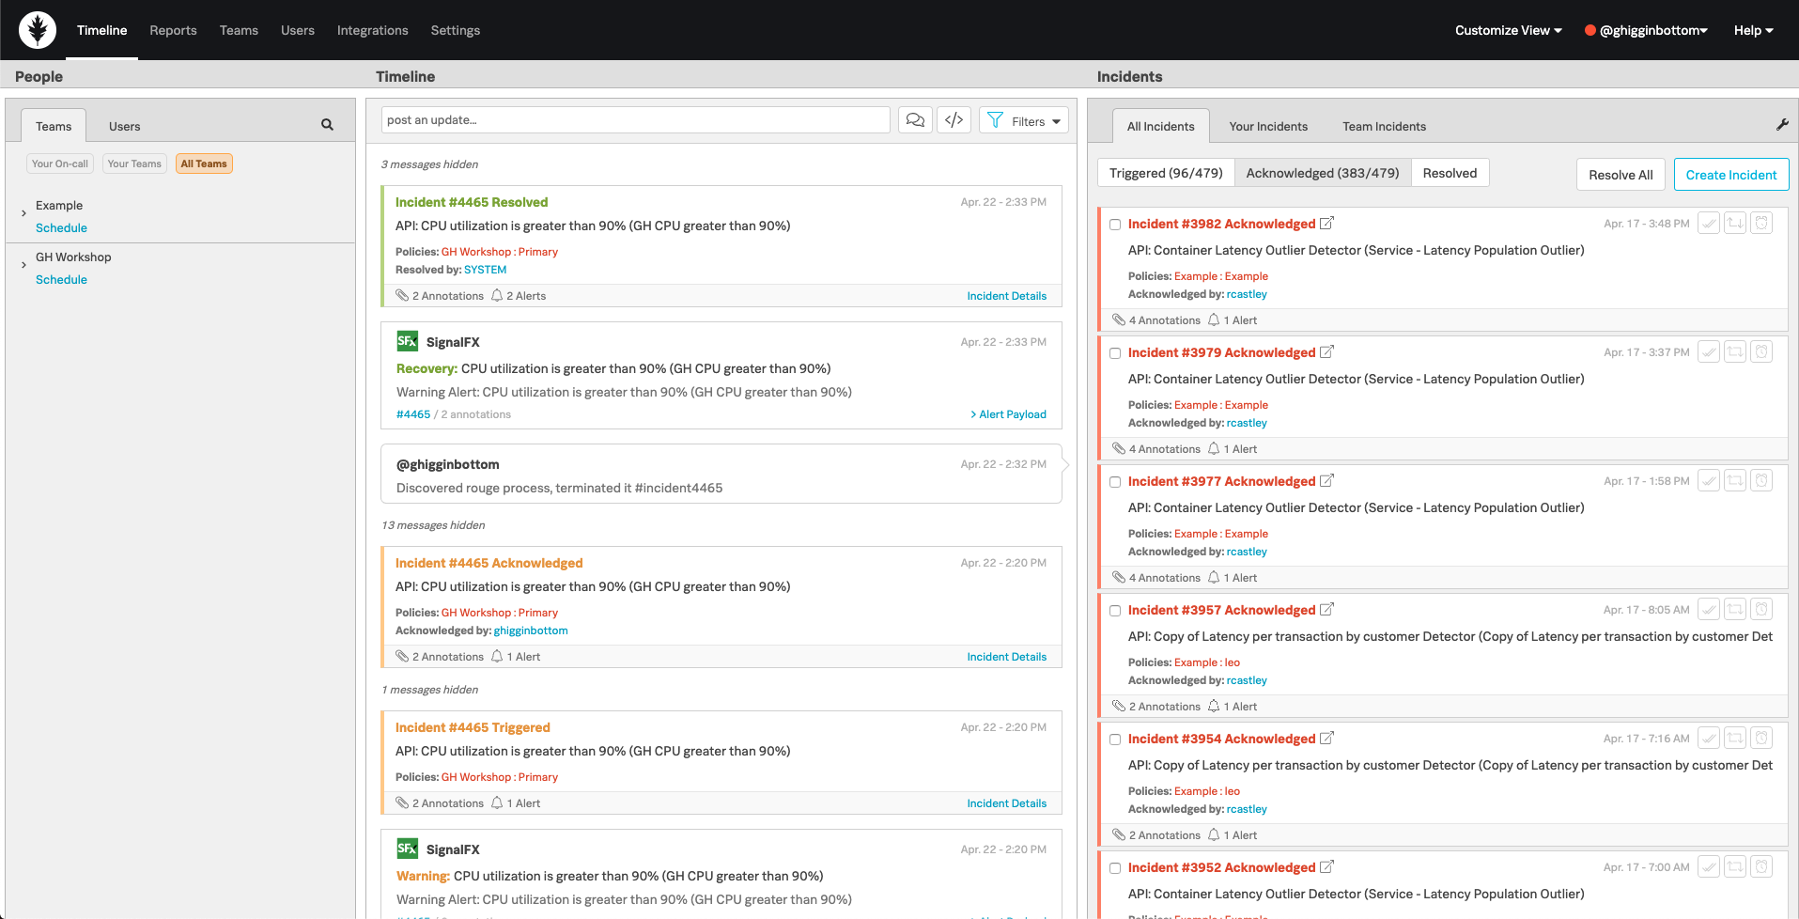The height and width of the screenshot is (919, 1799).
Task: Open Incident Details for incident #4465 Acknowledged
Action: pyautogui.click(x=1006, y=656)
